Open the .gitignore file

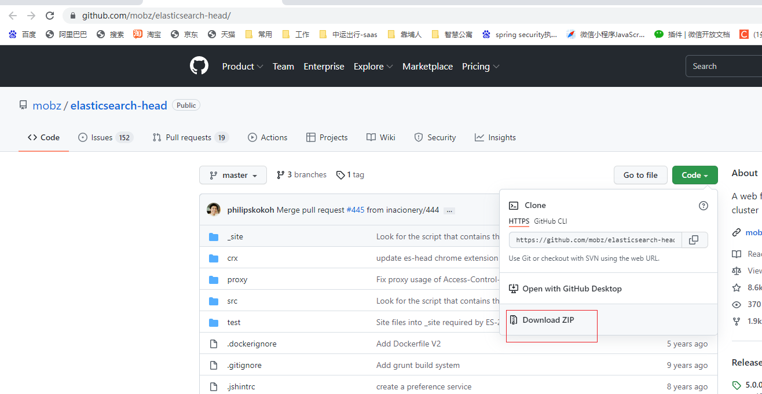244,365
